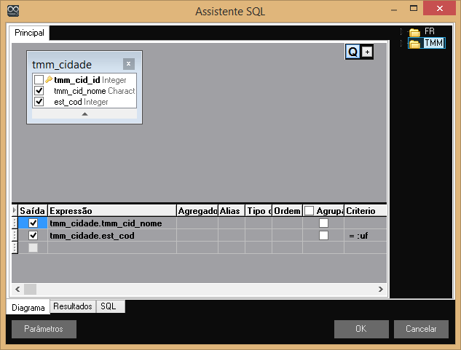Toggle the Agrupar header checkbox
This screenshot has height=350, width=461.
[x=309, y=211]
